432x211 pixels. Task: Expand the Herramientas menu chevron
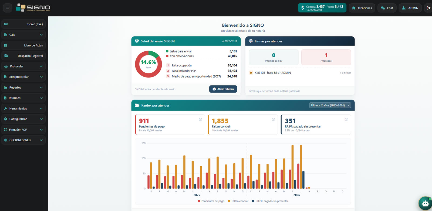(x=41, y=108)
